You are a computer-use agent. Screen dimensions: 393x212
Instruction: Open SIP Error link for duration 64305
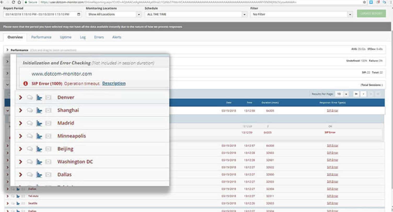tap(332, 111)
